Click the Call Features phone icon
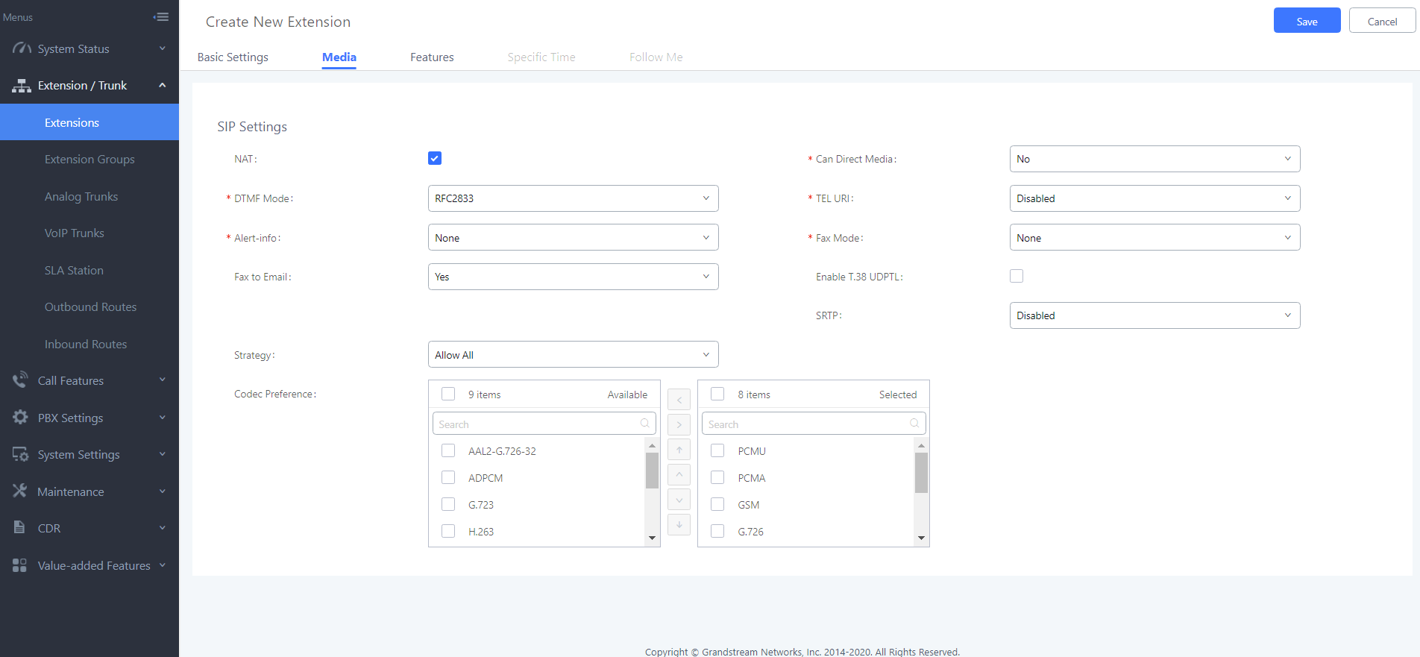The image size is (1420, 657). (x=20, y=380)
